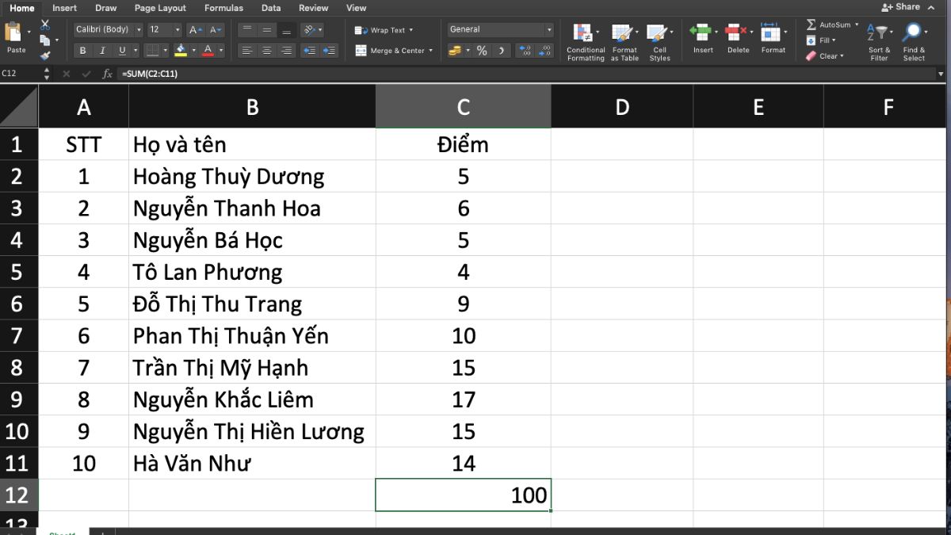Open the Page Layout tab

click(159, 8)
